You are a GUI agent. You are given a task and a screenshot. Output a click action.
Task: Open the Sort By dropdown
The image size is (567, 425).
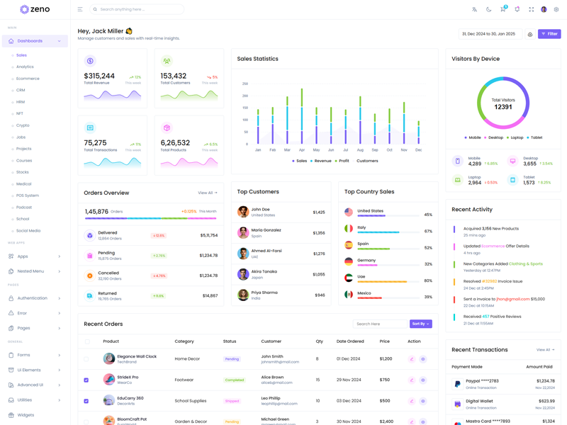coord(420,324)
